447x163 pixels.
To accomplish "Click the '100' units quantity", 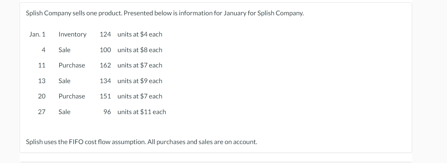I will coord(105,50).
